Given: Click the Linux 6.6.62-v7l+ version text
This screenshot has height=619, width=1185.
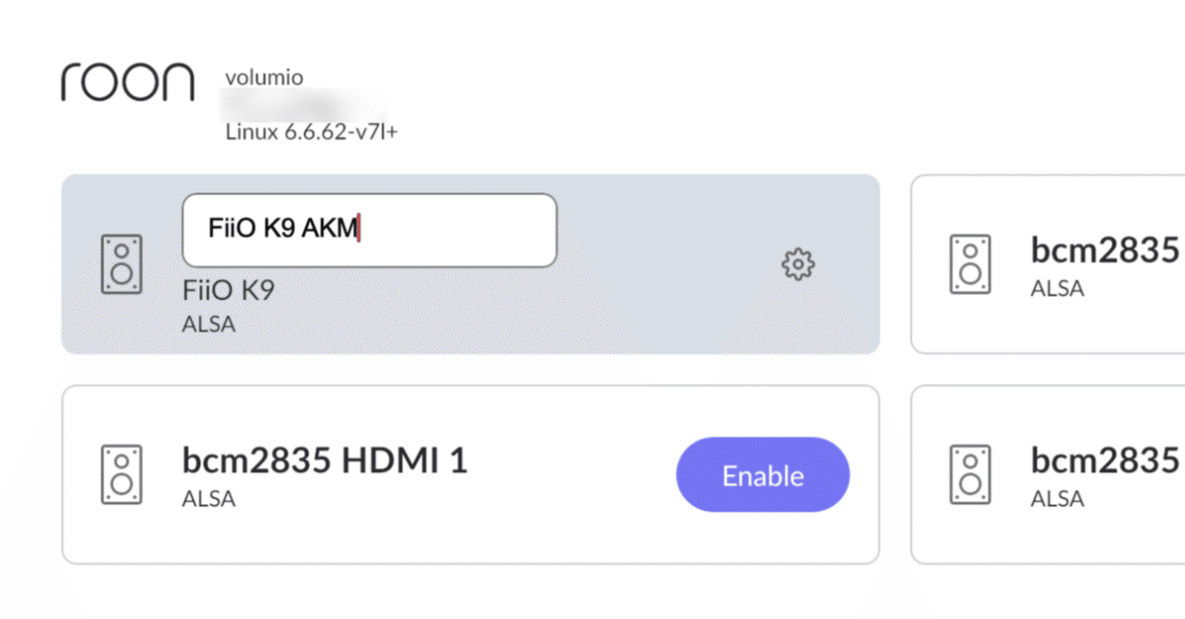Looking at the screenshot, I should (x=311, y=131).
